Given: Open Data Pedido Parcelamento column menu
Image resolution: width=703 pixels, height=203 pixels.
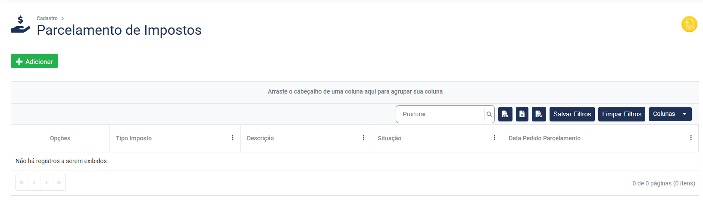Looking at the screenshot, I should (691, 138).
